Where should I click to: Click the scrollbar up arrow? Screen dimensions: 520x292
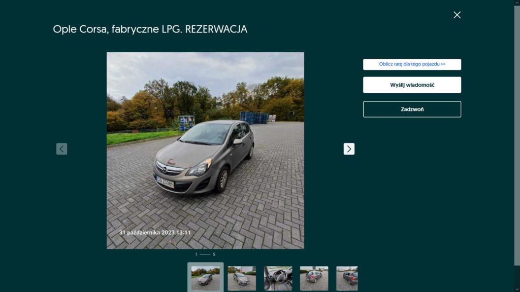coord(517,3)
